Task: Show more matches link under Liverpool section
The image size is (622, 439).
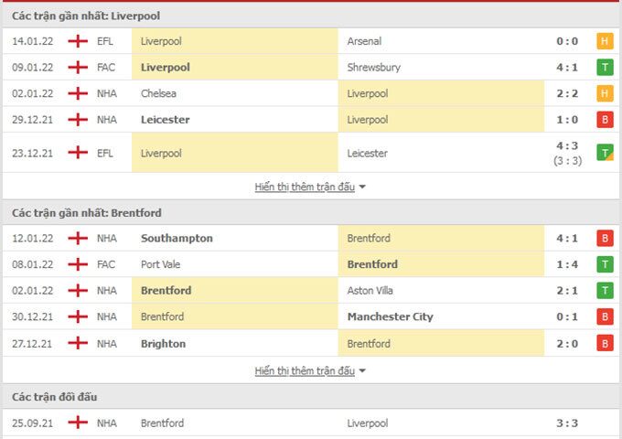Action: (x=305, y=187)
